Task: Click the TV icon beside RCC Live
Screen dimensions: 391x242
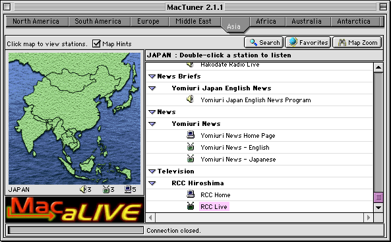Action: [191, 206]
